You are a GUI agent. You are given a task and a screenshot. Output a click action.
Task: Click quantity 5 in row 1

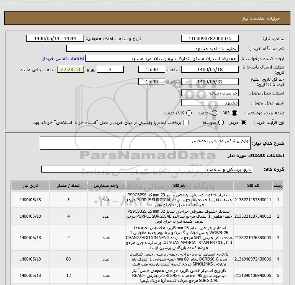click(x=69, y=200)
